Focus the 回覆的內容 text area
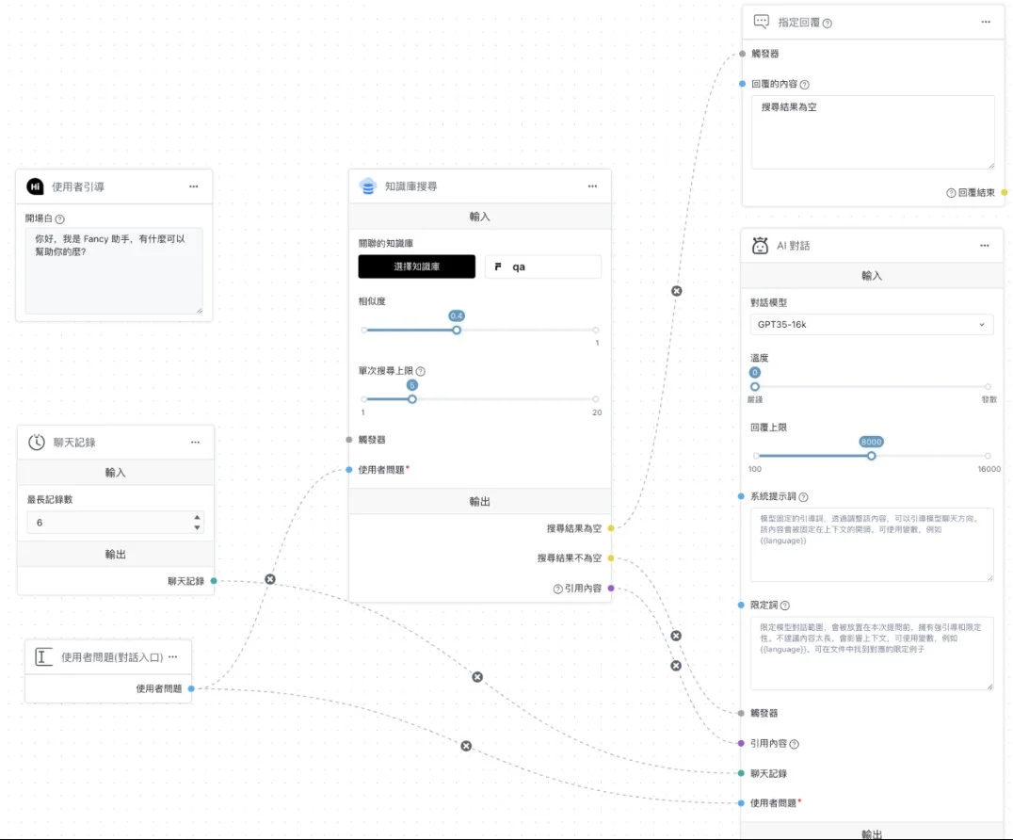 point(873,133)
